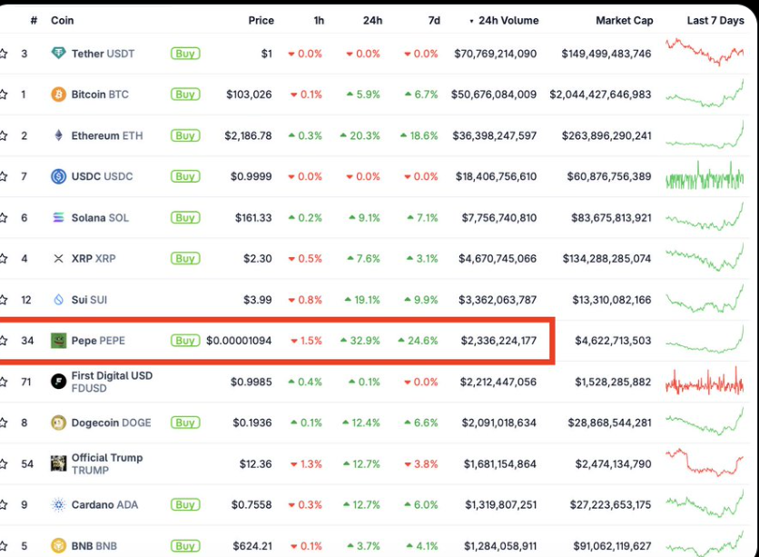Click the Buy button for Bitcoin
The image size is (759, 557).
point(185,94)
